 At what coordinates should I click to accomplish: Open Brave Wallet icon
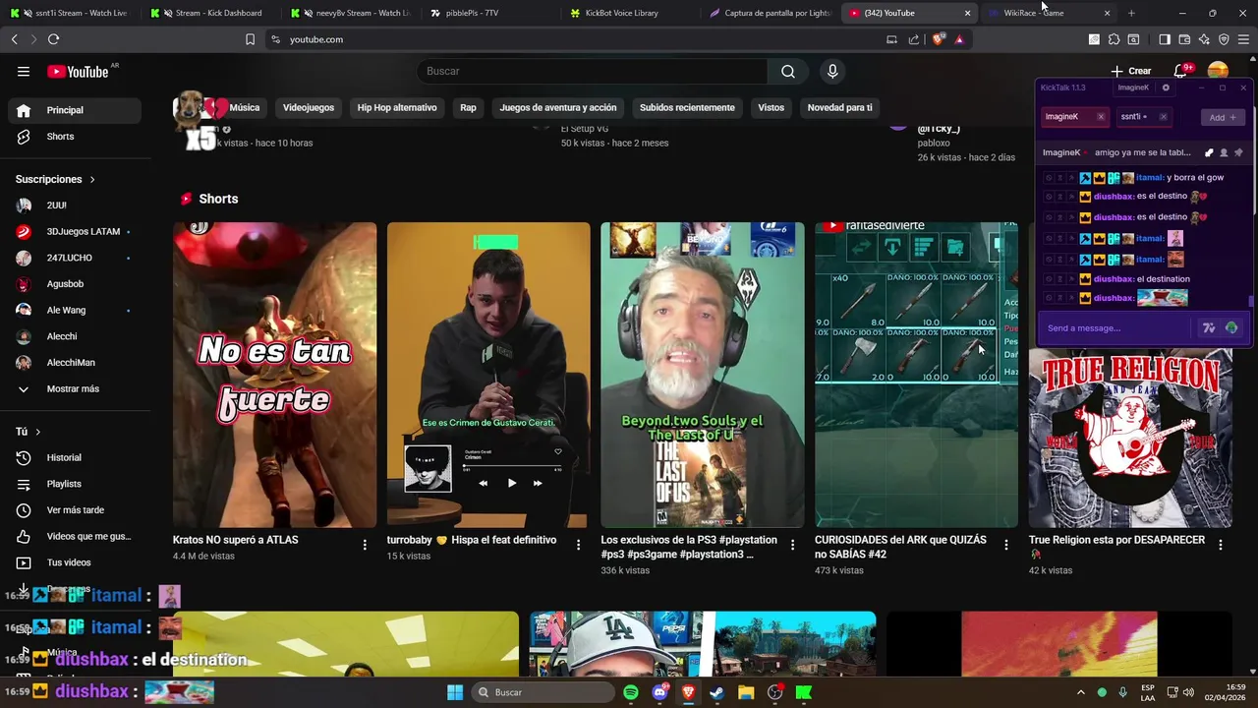point(1184,39)
